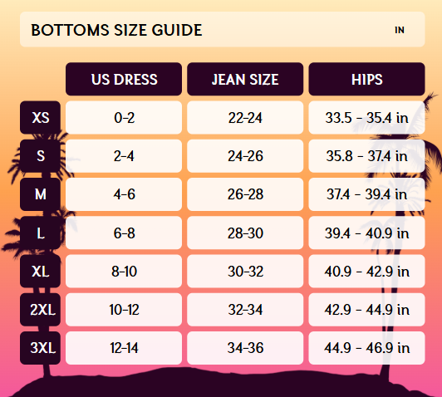The image size is (442, 397).
Task: Select the 3XL size row label
Action: click(x=41, y=348)
